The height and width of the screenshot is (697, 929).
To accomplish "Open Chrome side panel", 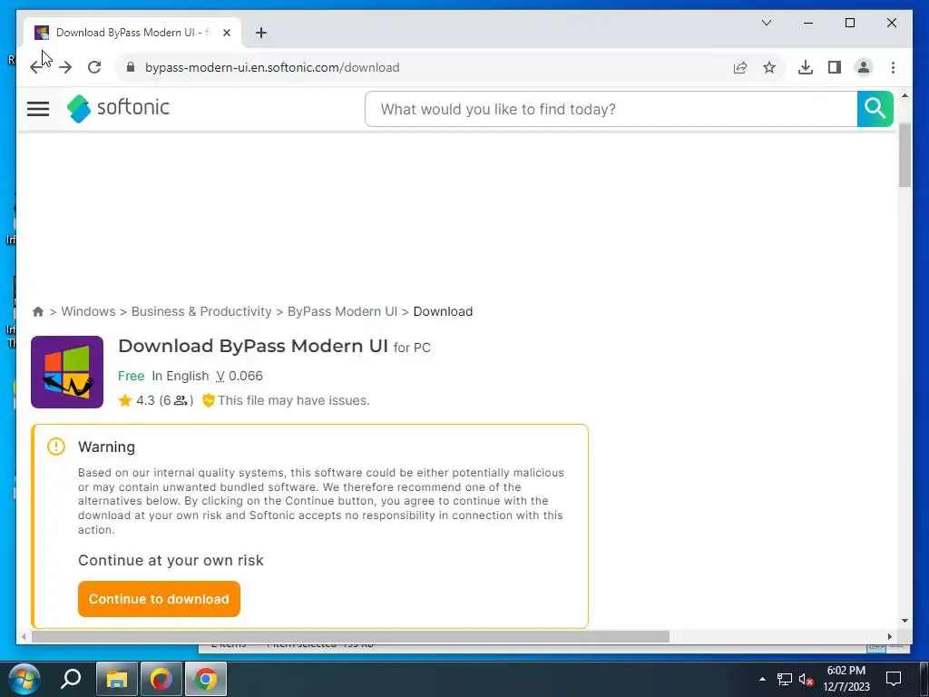I will click(835, 67).
